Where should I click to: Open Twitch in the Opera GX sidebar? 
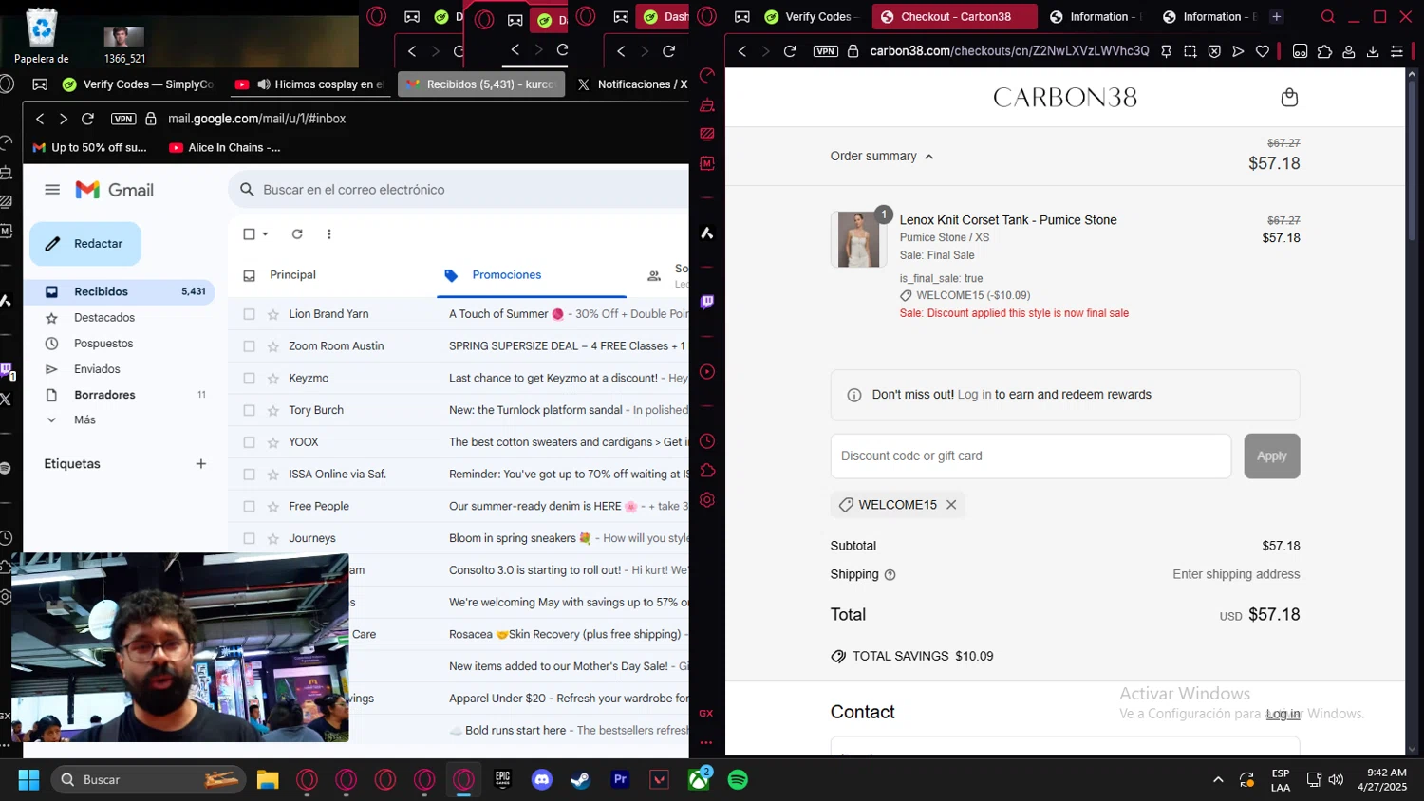click(707, 302)
